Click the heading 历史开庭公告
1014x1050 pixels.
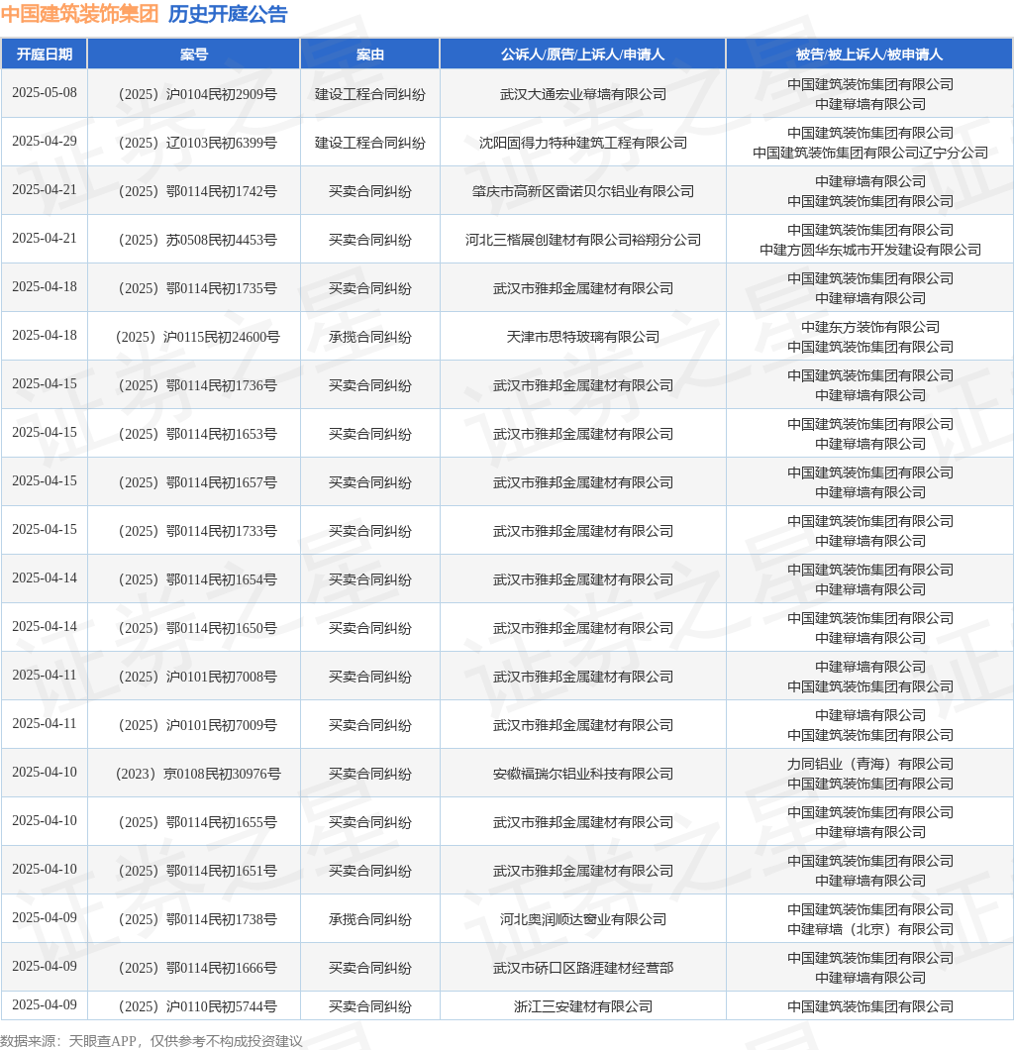228,14
